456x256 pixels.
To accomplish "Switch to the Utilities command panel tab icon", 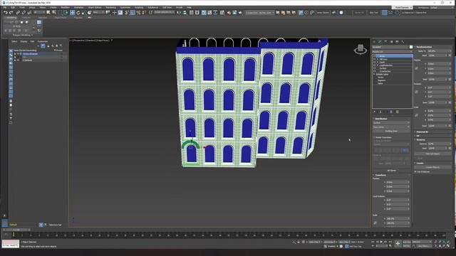I will point(403,42).
